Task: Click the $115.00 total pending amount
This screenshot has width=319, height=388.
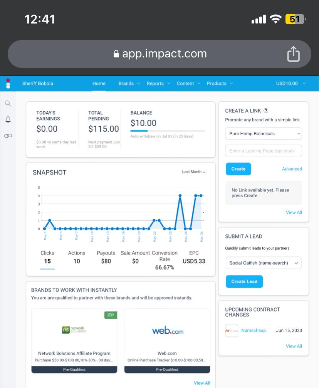Action: 104,129
